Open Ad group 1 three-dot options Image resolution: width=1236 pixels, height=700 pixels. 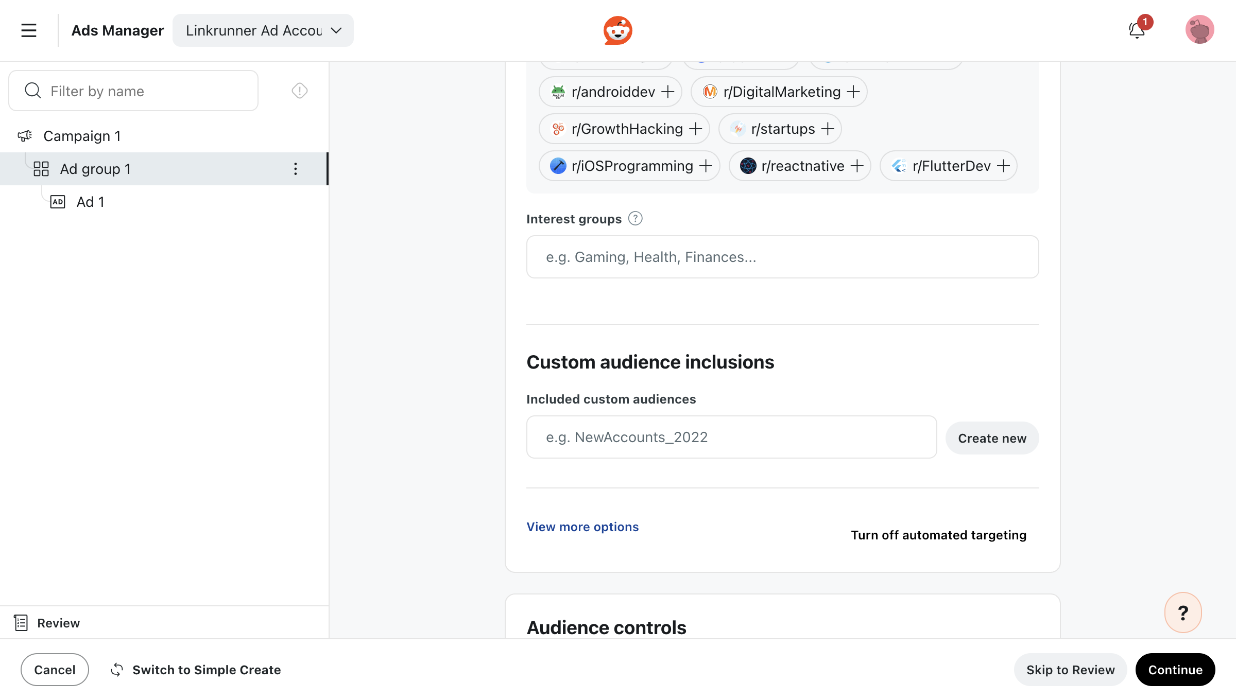[x=296, y=169]
